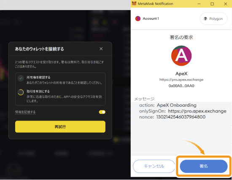The width and height of the screenshot is (232, 180).
Task: Click the 署名の要求 heading
Action: point(181,37)
